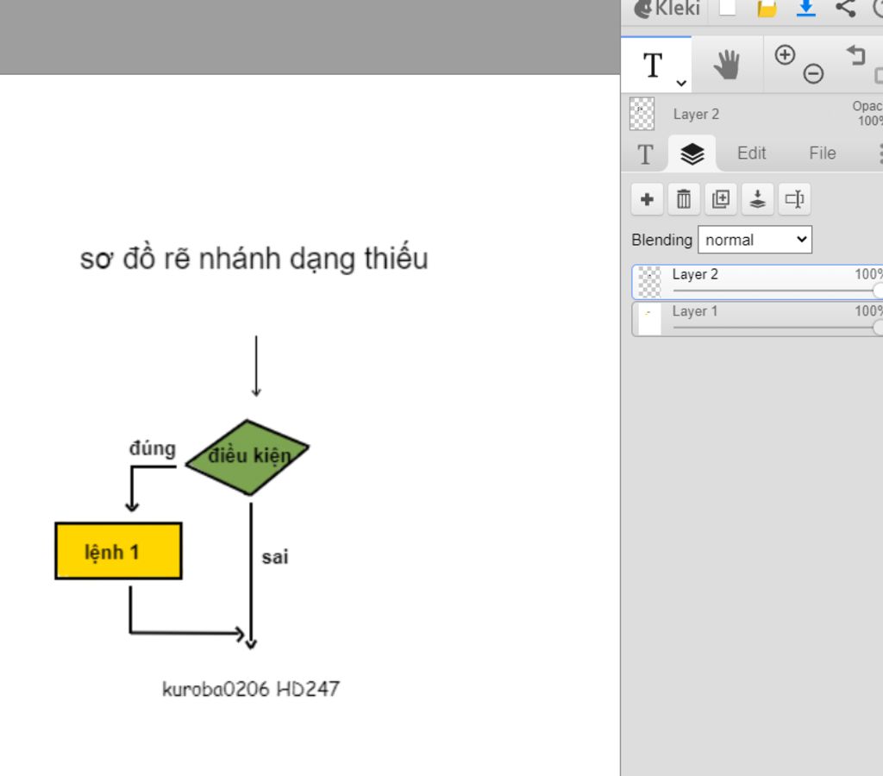The width and height of the screenshot is (883, 776).
Task: Click the zoom out magnifier icon
Action: point(813,74)
